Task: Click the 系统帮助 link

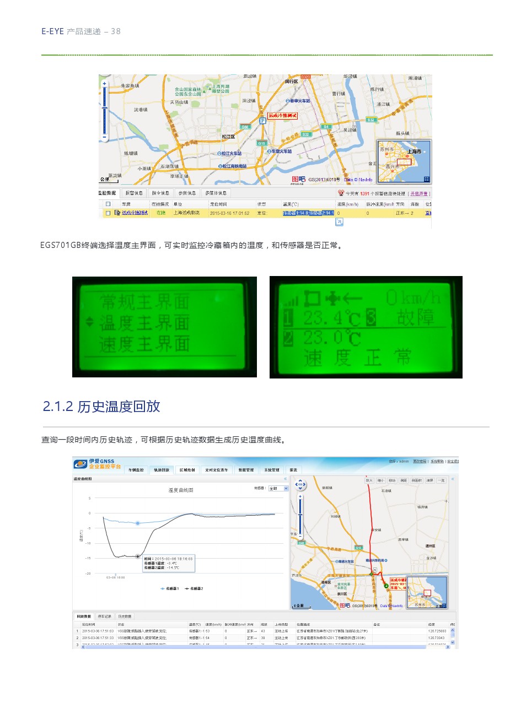Action: click(437, 461)
